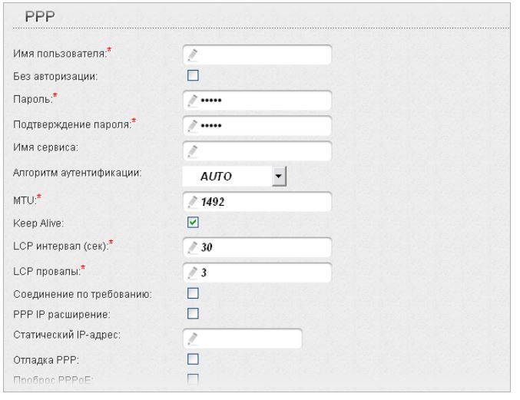
Task: Click into the MTU field showing 1492
Action: [261, 201]
